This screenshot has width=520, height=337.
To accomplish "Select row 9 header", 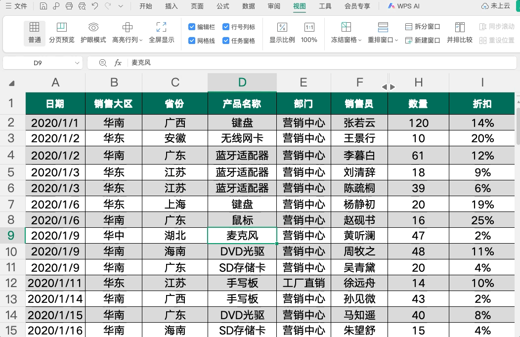I will pyautogui.click(x=11, y=236).
